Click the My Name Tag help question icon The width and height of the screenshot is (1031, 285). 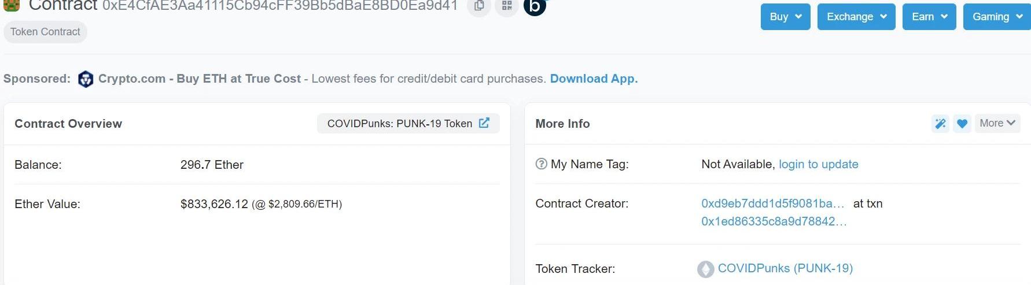click(x=541, y=164)
